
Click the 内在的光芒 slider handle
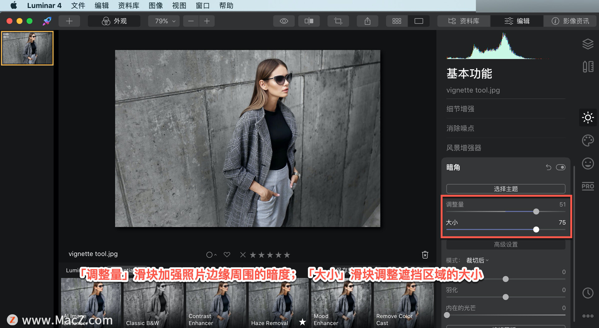447,315
